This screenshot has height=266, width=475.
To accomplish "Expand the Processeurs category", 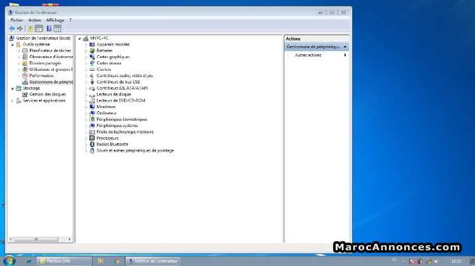I will pos(86,138).
